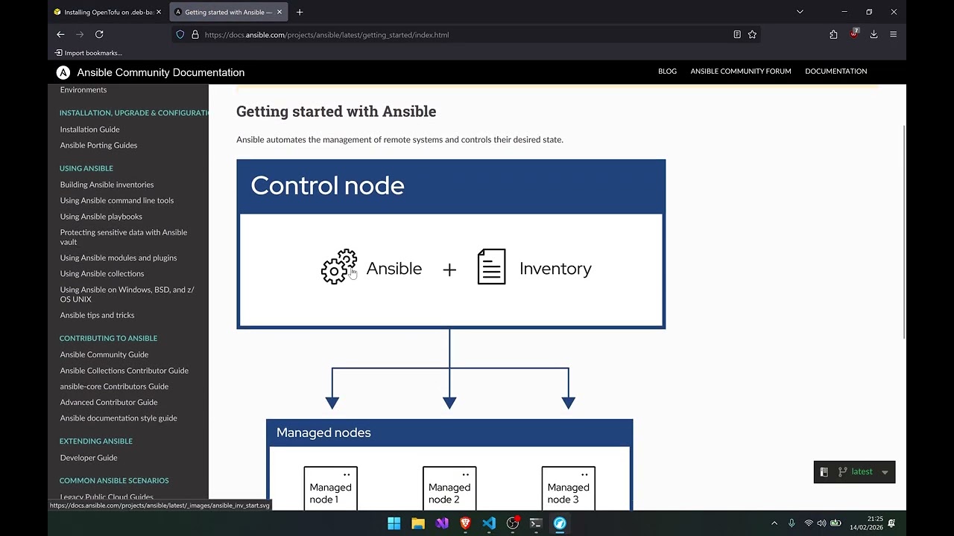954x536 pixels.
Task: Open OBS Studio from the taskbar
Action: [x=513, y=523]
